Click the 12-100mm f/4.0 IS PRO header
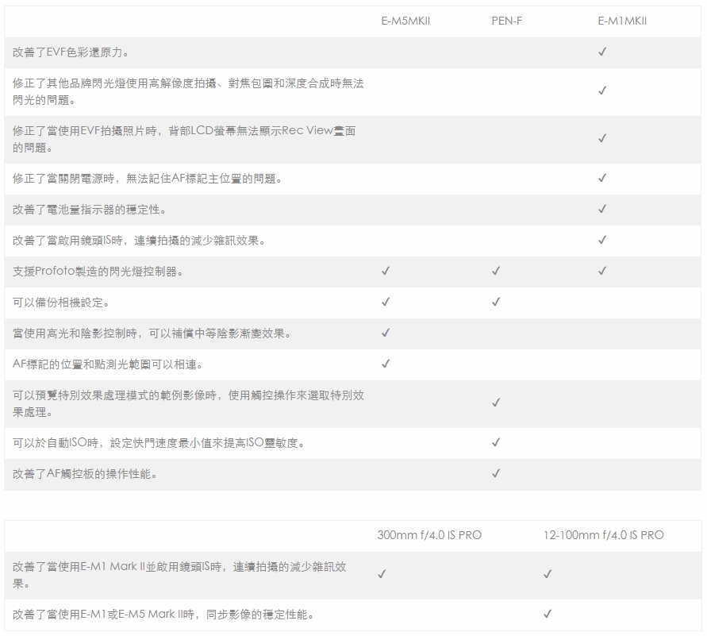707x636 pixels. pyautogui.click(x=603, y=535)
